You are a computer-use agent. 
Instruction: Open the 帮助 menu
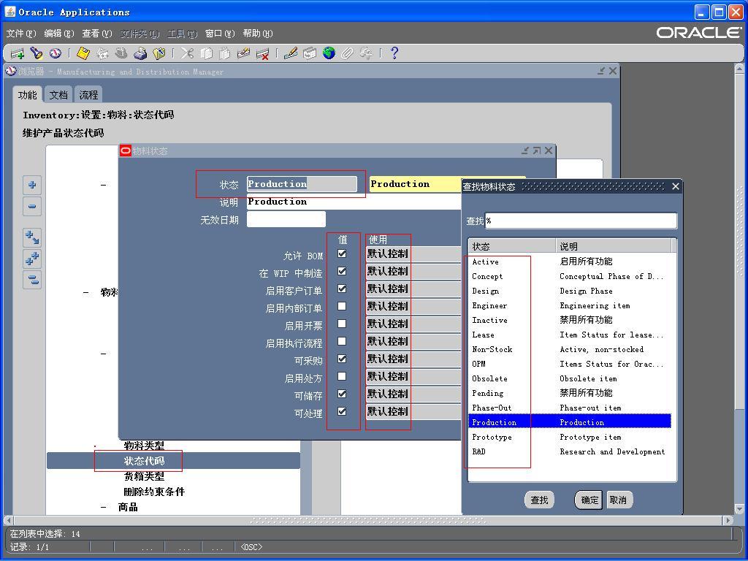tap(258, 34)
